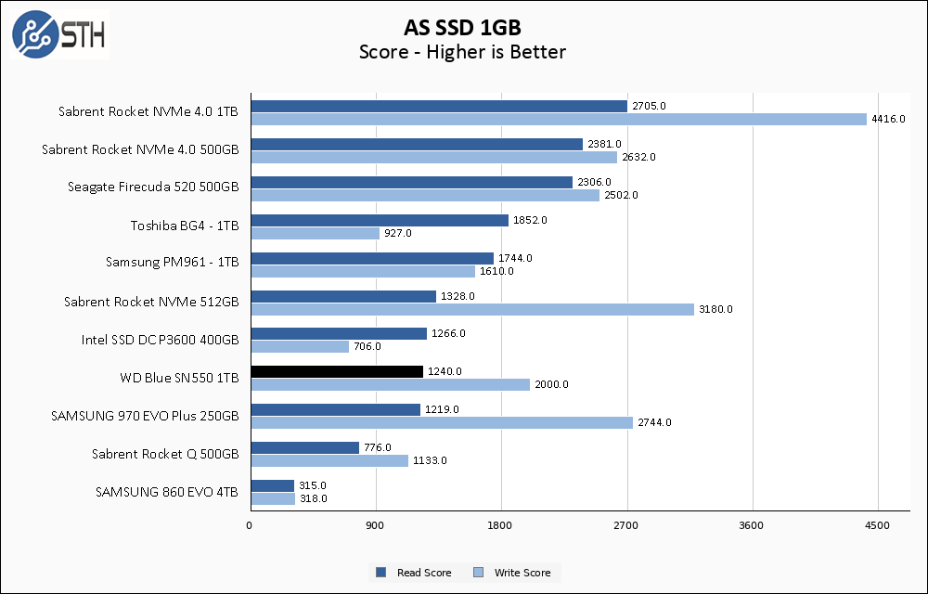Click the value label 1219.0
Image resolution: width=928 pixels, height=594 pixels.
442,409
